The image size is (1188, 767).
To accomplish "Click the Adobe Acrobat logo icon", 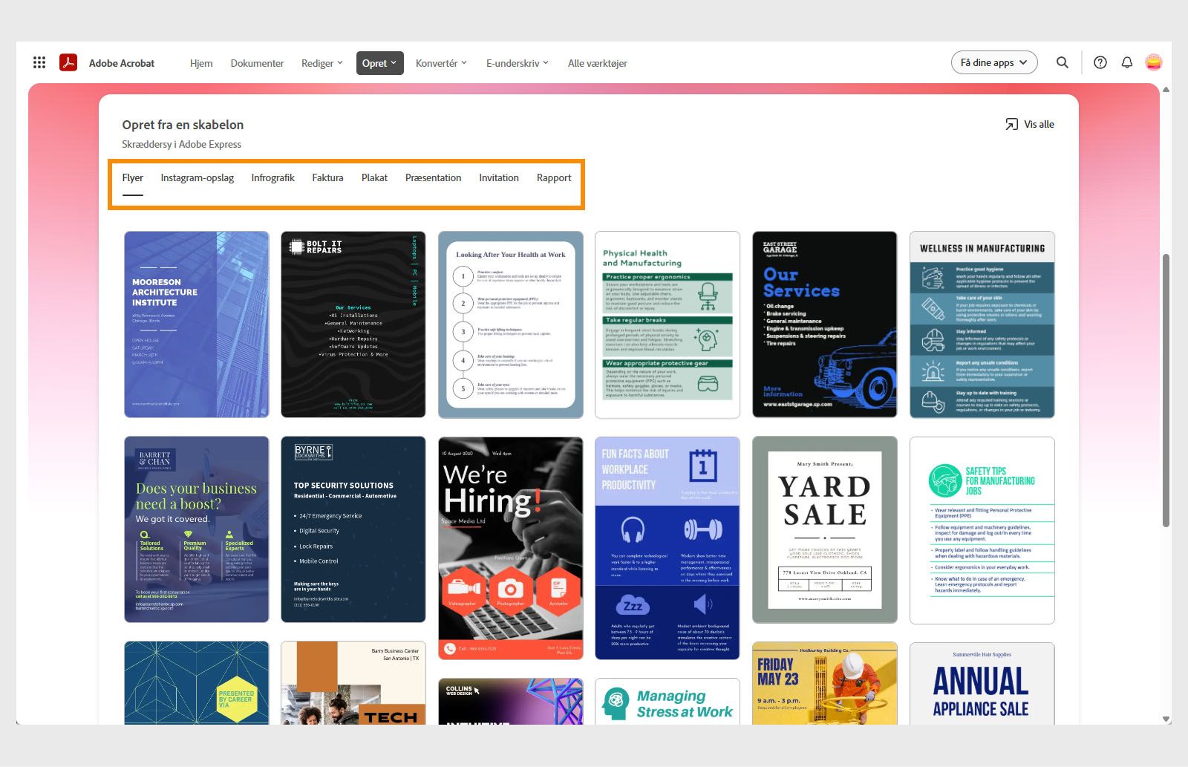I will (68, 63).
